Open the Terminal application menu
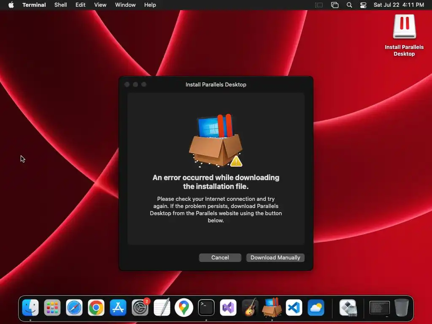The height and width of the screenshot is (324, 432). (34, 5)
